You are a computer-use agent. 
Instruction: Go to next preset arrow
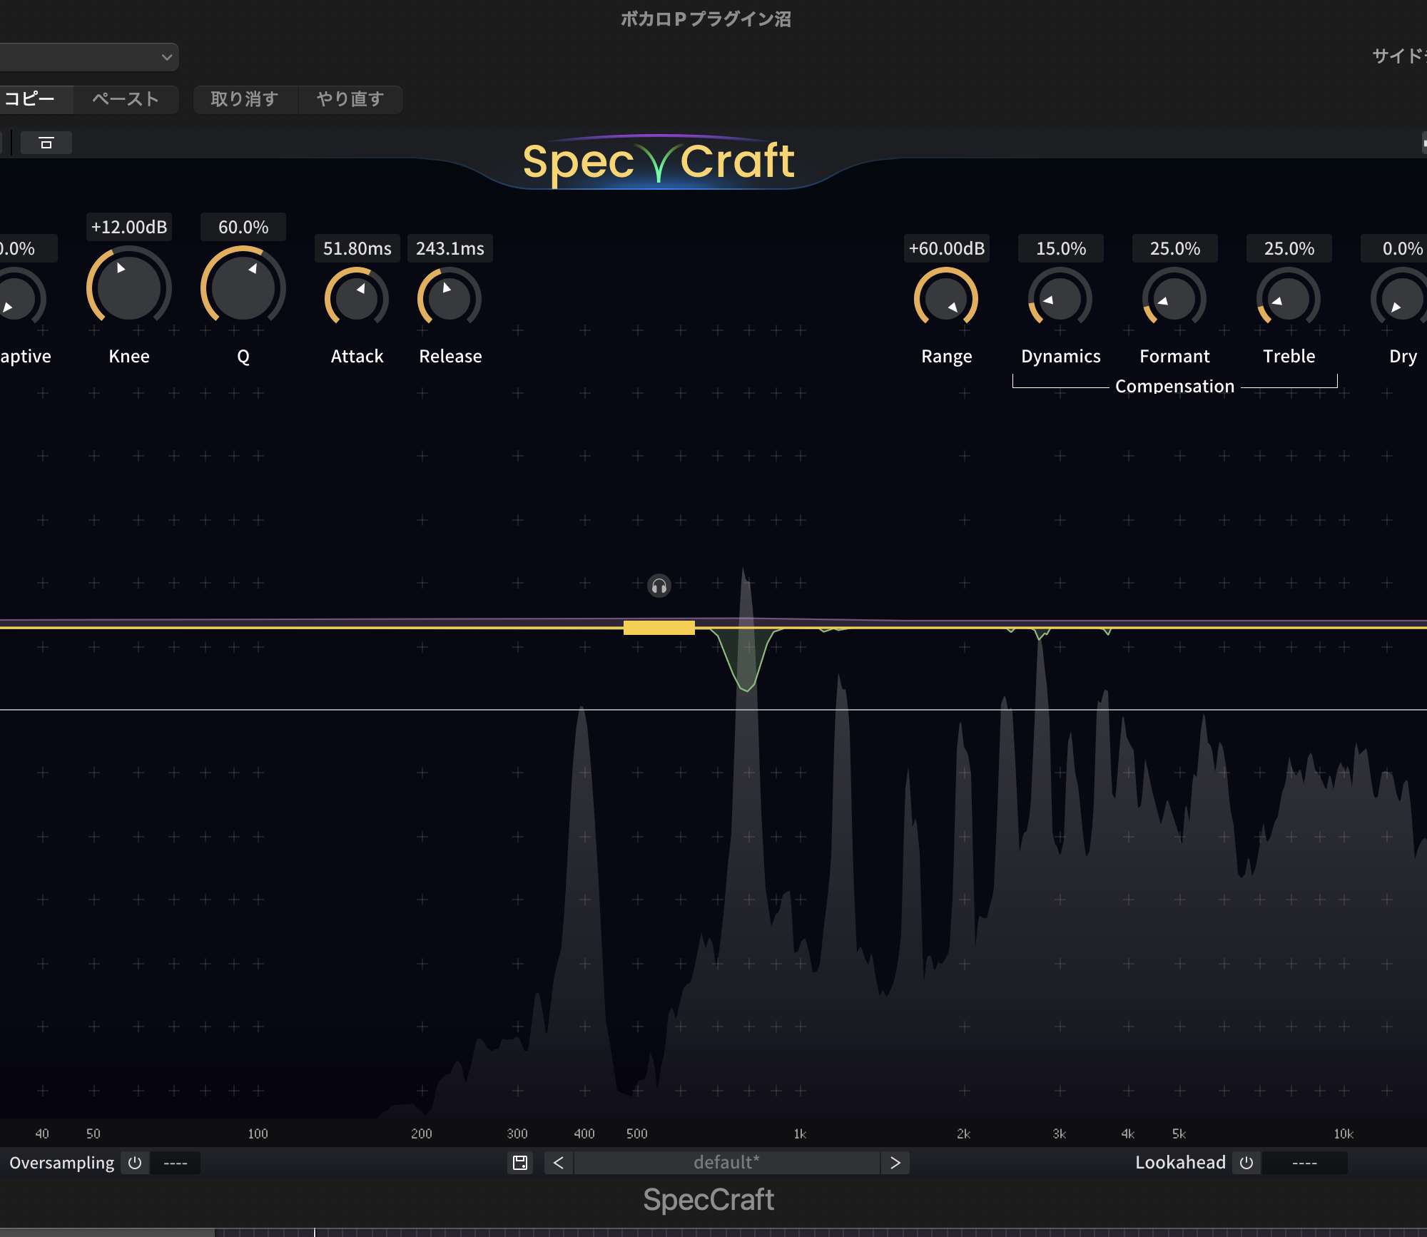pos(895,1163)
